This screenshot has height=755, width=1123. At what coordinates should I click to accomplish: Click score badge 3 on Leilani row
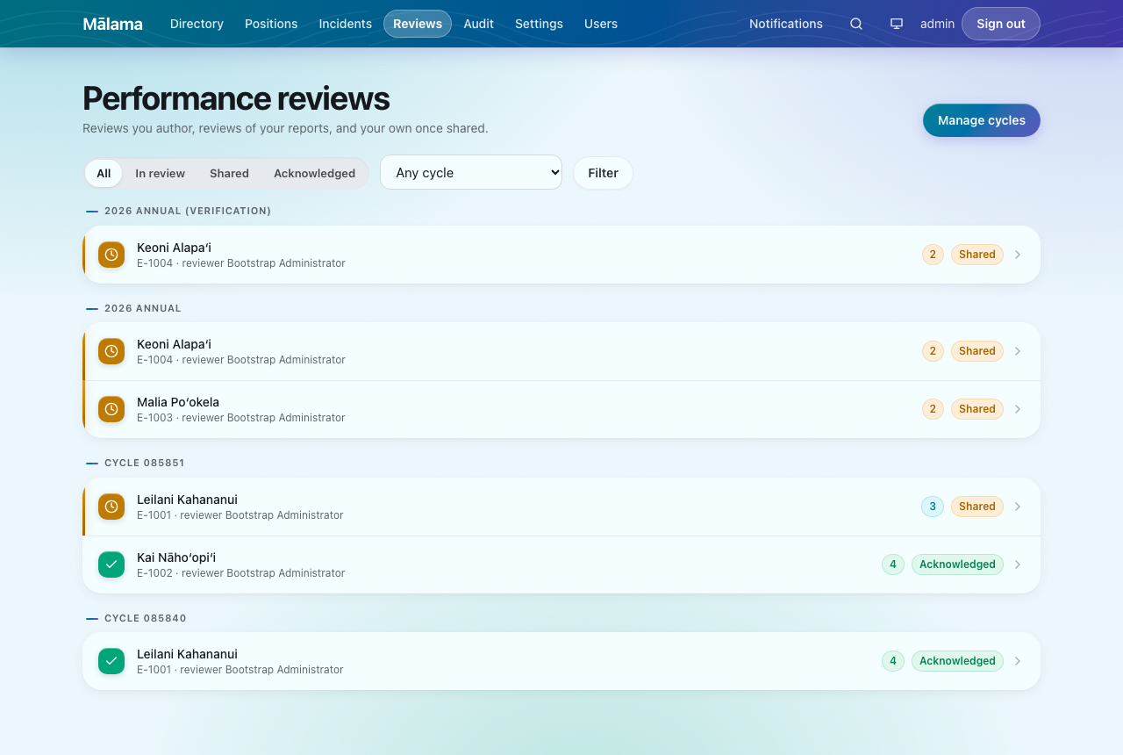click(x=933, y=507)
